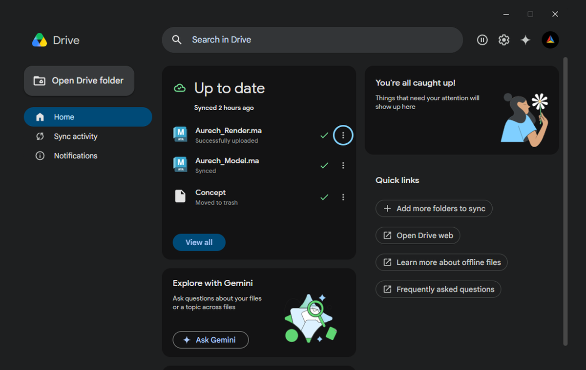586x370 pixels.
Task: Open more options for Aurech_Model.ma
Action: point(343,166)
